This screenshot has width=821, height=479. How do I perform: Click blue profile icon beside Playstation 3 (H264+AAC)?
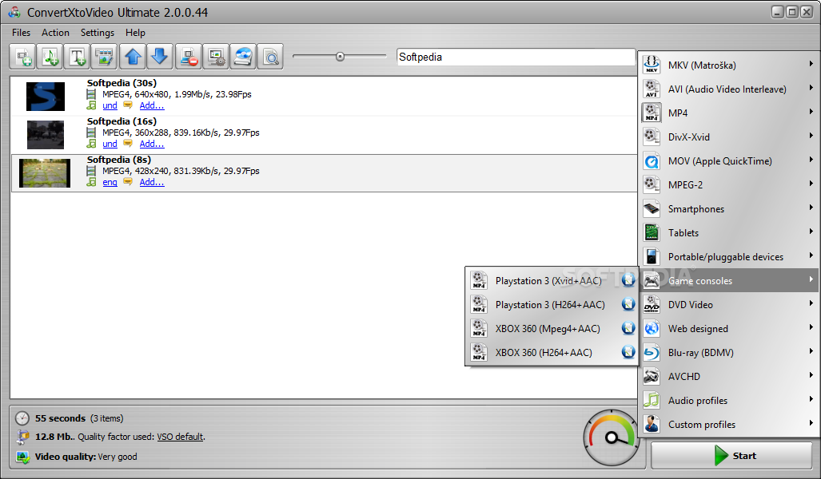628,304
